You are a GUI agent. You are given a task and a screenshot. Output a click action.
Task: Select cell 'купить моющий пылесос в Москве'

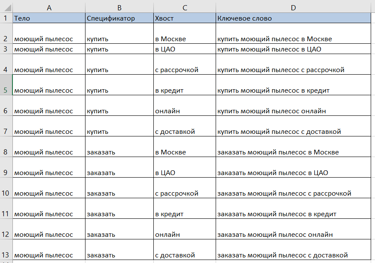click(293, 33)
